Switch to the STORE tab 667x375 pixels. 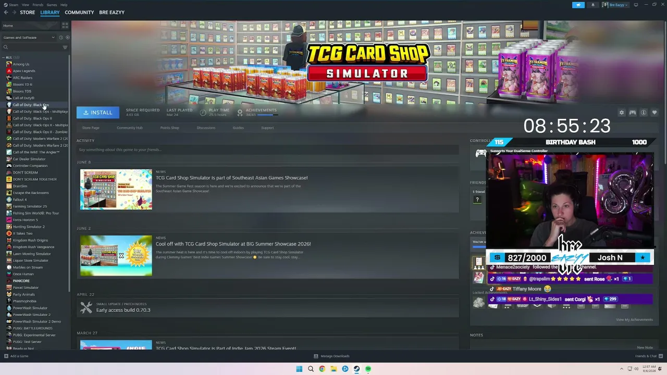click(x=28, y=12)
